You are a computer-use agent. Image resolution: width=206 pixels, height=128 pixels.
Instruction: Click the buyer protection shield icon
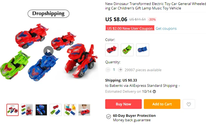click(108, 116)
